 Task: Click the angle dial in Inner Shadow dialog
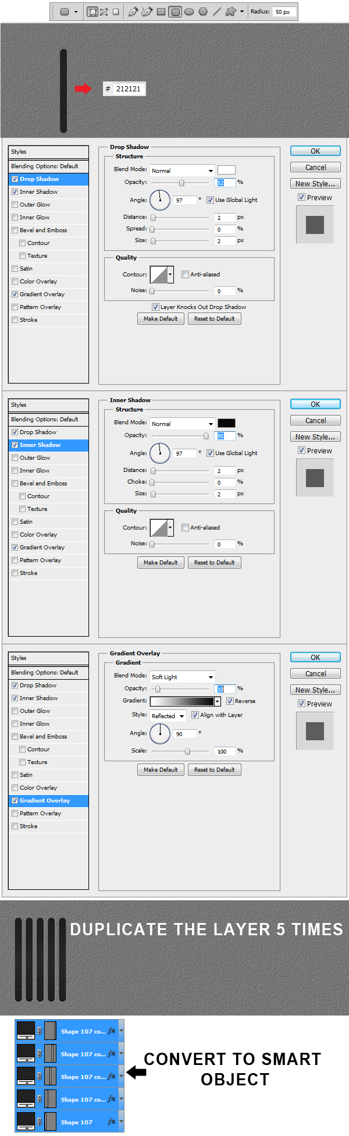pos(160,453)
